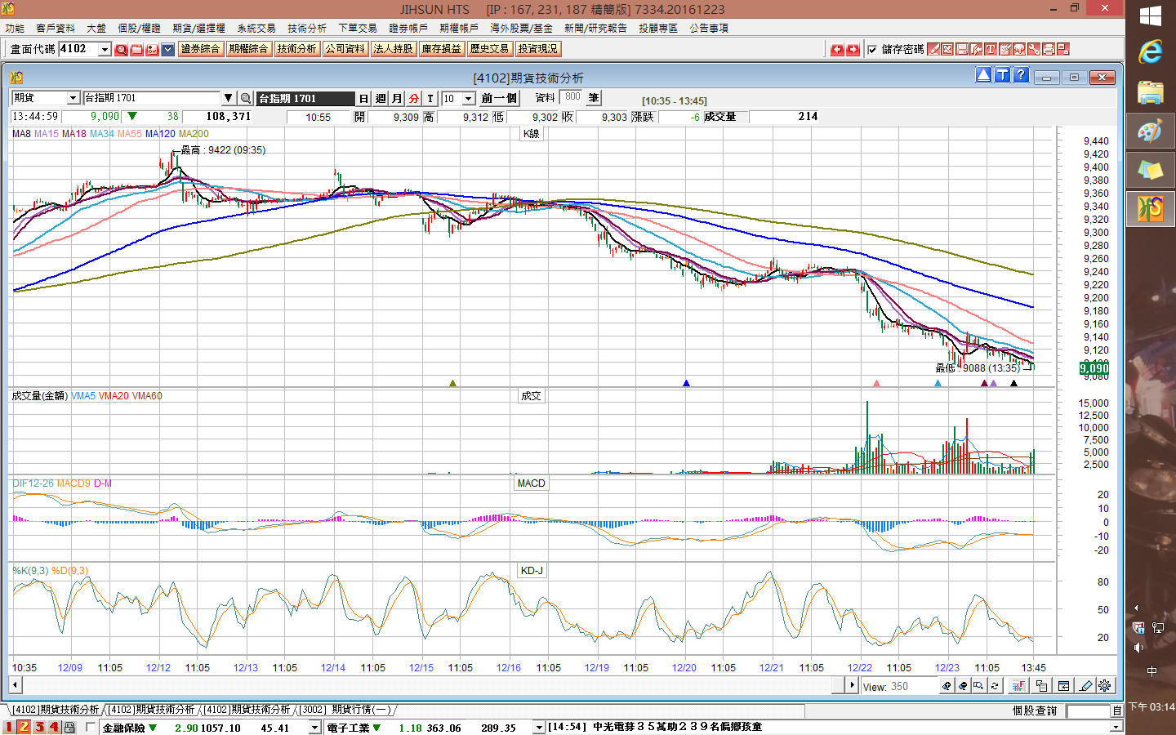This screenshot has height=735, width=1176.
Task: Click the gear settings icon at chart bottom right
Action: (x=1105, y=686)
